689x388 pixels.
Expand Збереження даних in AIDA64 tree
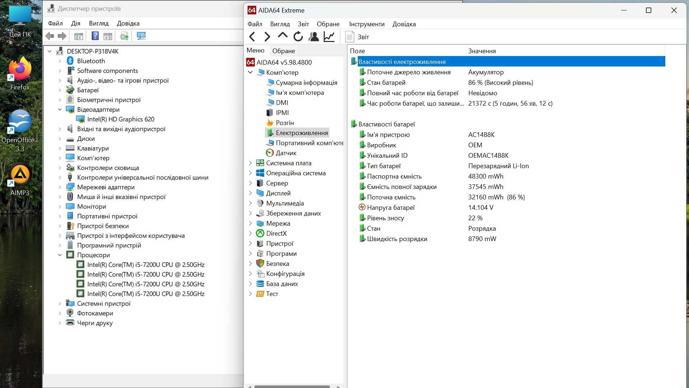[x=250, y=213]
